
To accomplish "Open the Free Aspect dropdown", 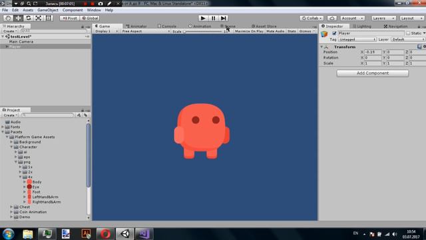I will click(145, 31).
